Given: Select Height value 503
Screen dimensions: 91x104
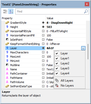Looking at the screenshot, I should click(x=49, y=27).
